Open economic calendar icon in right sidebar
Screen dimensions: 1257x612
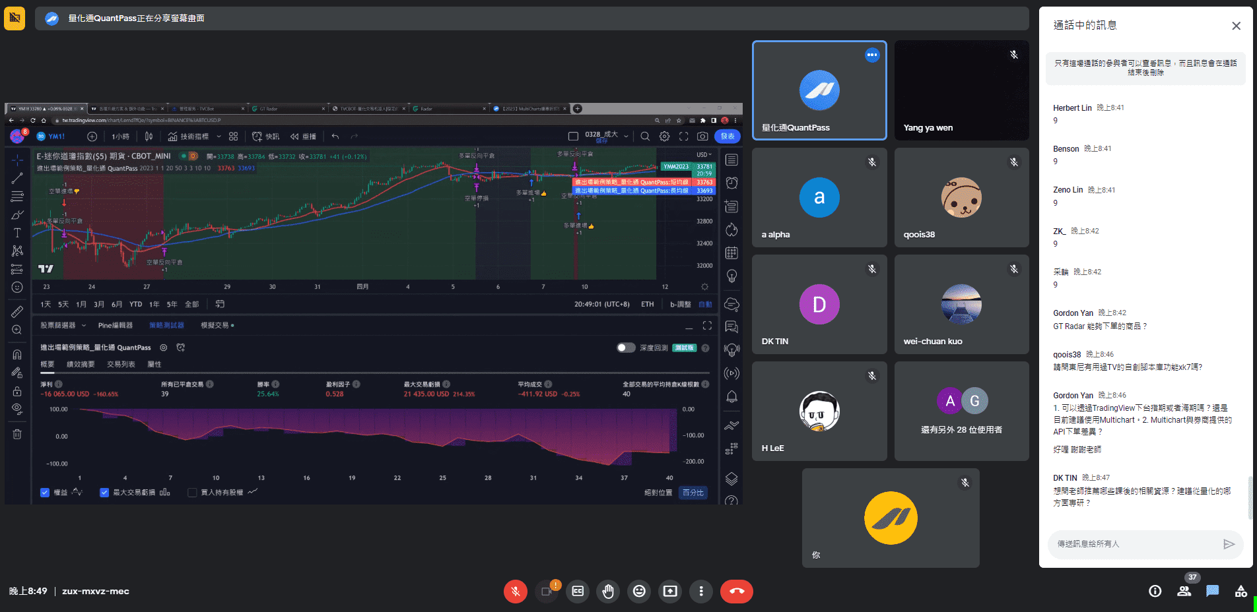[731, 253]
